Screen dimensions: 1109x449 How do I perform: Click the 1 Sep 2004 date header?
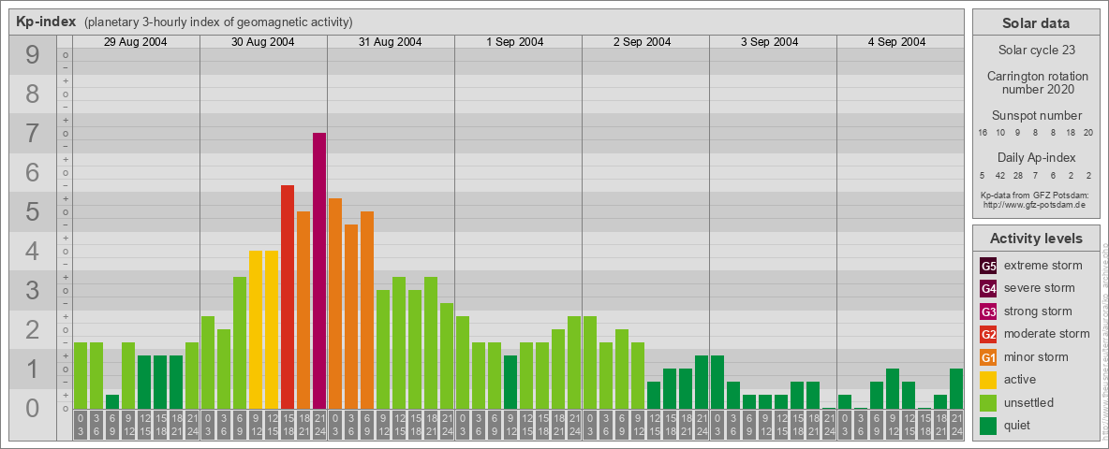pyautogui.click(x=515, y=42)
